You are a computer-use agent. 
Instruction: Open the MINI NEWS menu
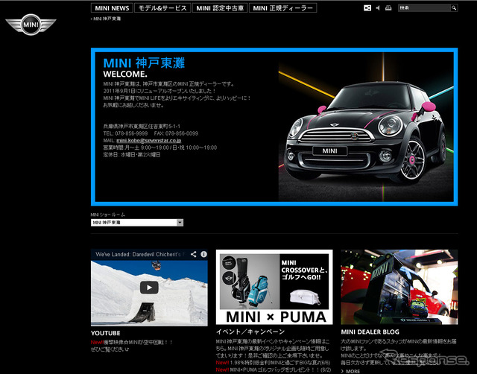(x=112, y=8)
